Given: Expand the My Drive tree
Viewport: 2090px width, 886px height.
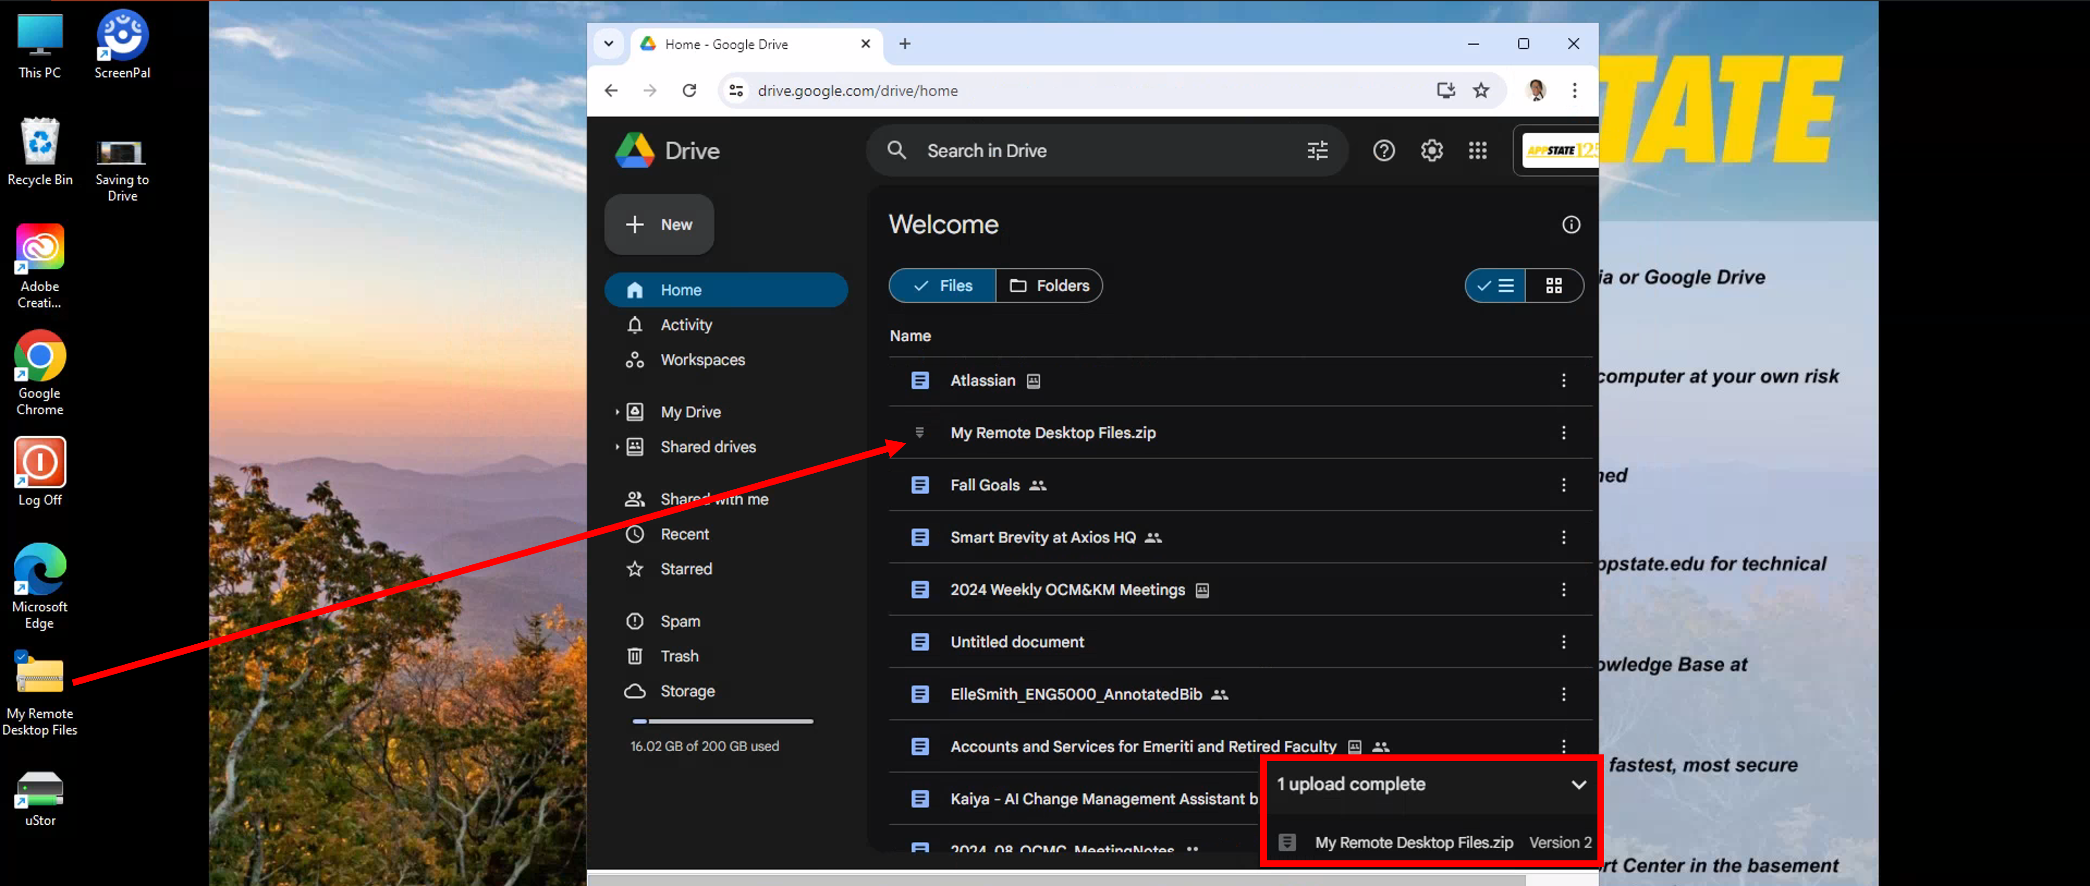Looking at the screenshot, I should click(x=617, y=412).
